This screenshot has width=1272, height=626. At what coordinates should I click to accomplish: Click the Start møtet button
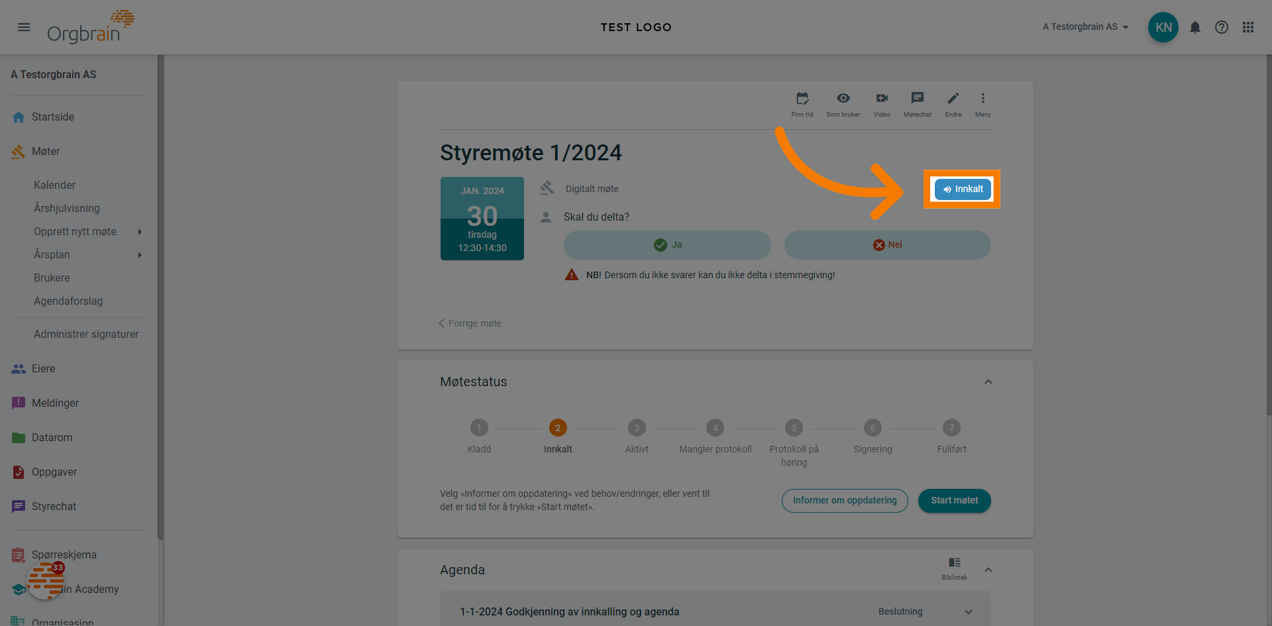954,500
